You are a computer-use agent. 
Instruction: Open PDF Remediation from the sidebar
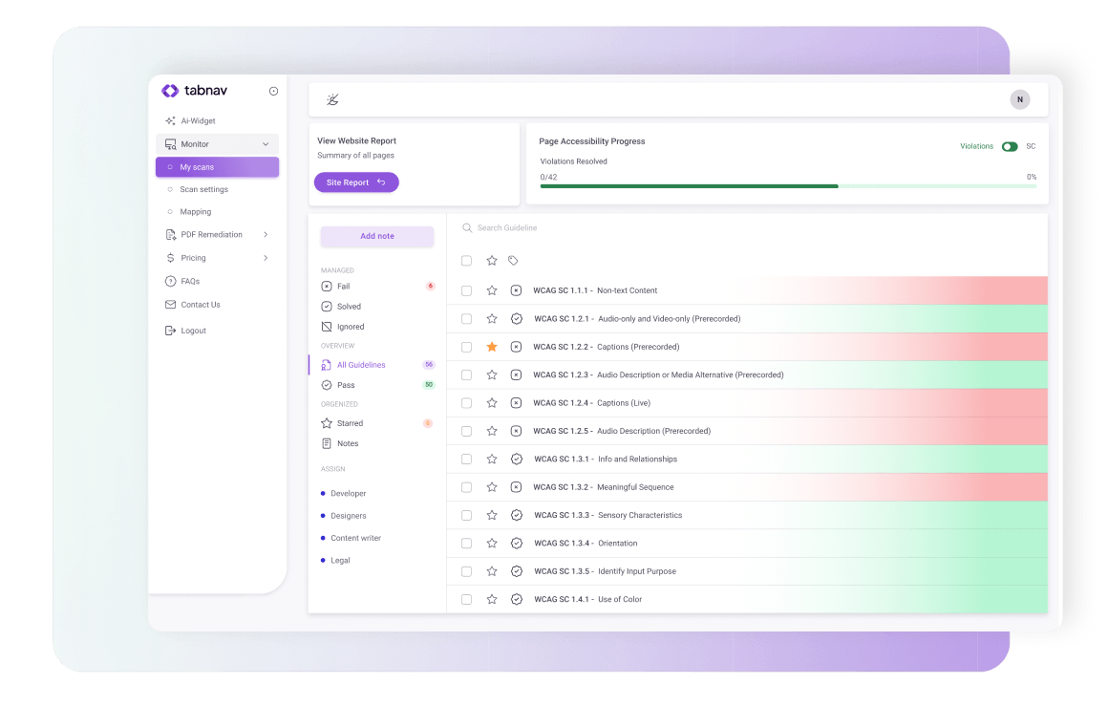tap(172, 234)
